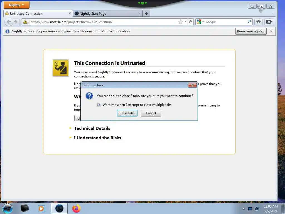Close the Untrusted Connection tab
Screen dimensions: 285x214
click(x=70, y=13)
